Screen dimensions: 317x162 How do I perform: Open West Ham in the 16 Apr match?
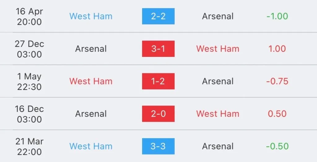pyautogui.click(x=91, y=16)
